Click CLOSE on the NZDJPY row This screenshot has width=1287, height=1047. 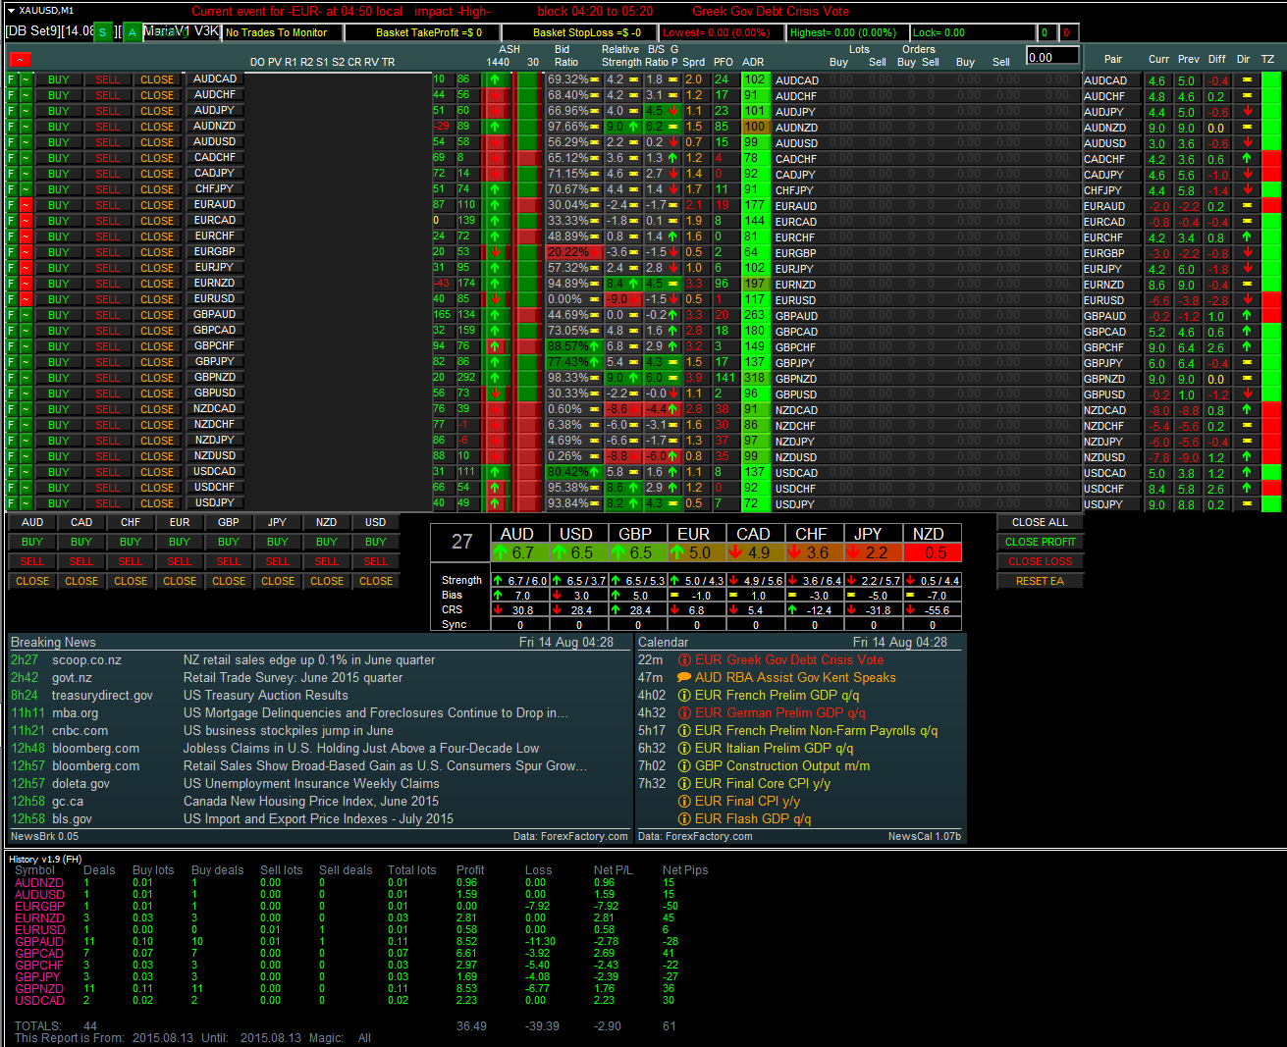(x=157, y=441)
